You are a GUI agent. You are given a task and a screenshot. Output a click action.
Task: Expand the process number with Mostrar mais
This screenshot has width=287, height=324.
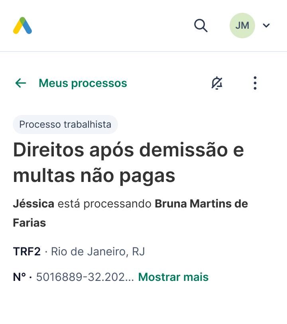[173, 277]
